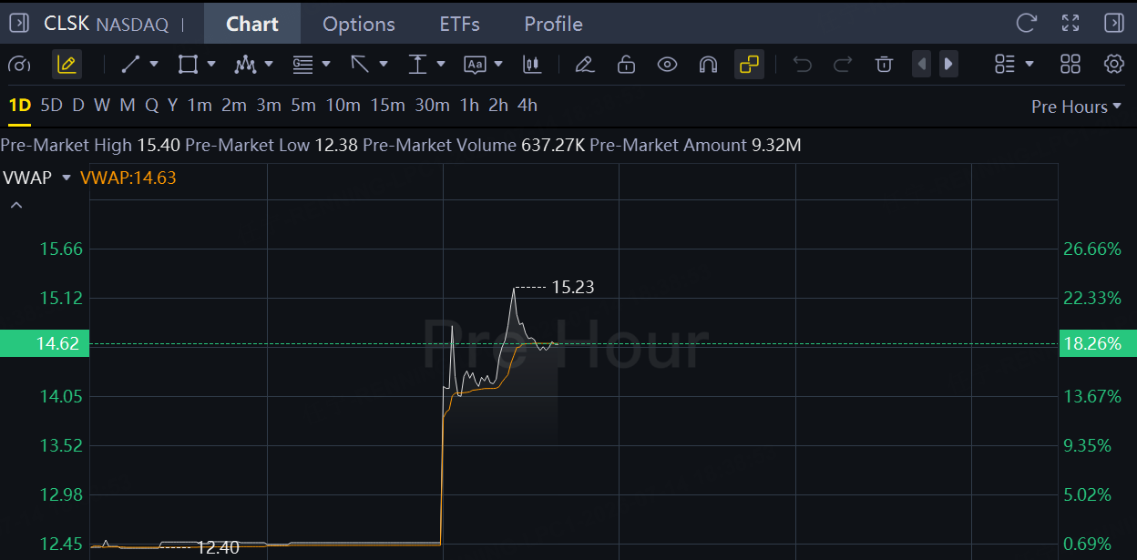Image resolution: width=1137 pixels, height=560 pixels.
Task: Expand list layout options dropdown arrow
Action: [x=1029, y=65]
